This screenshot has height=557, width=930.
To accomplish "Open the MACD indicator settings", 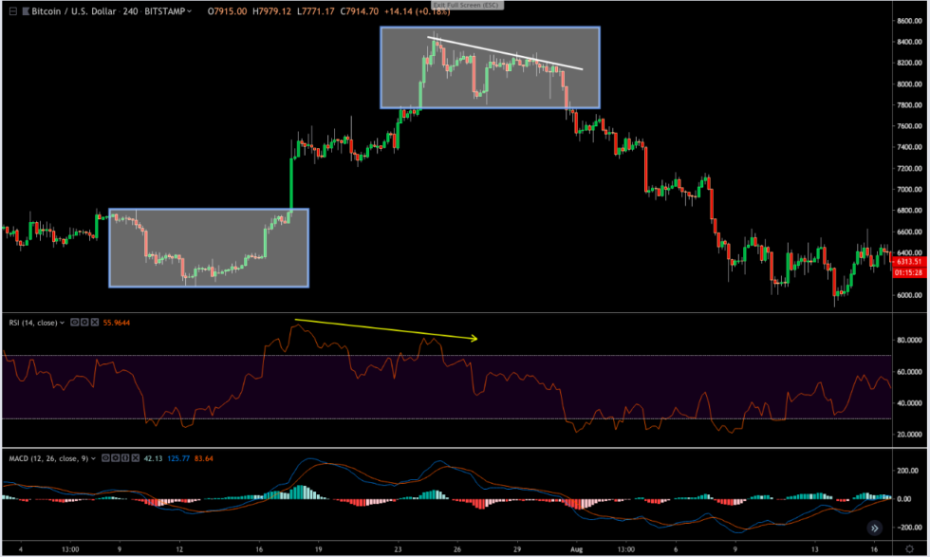I will coord(126,456).
